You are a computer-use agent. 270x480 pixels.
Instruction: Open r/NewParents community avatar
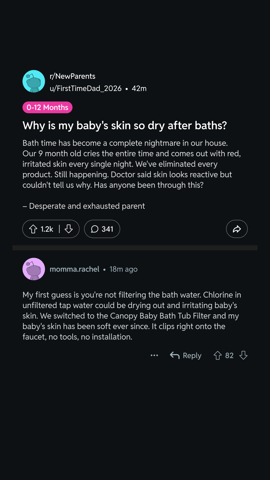(x=34, y=81)
